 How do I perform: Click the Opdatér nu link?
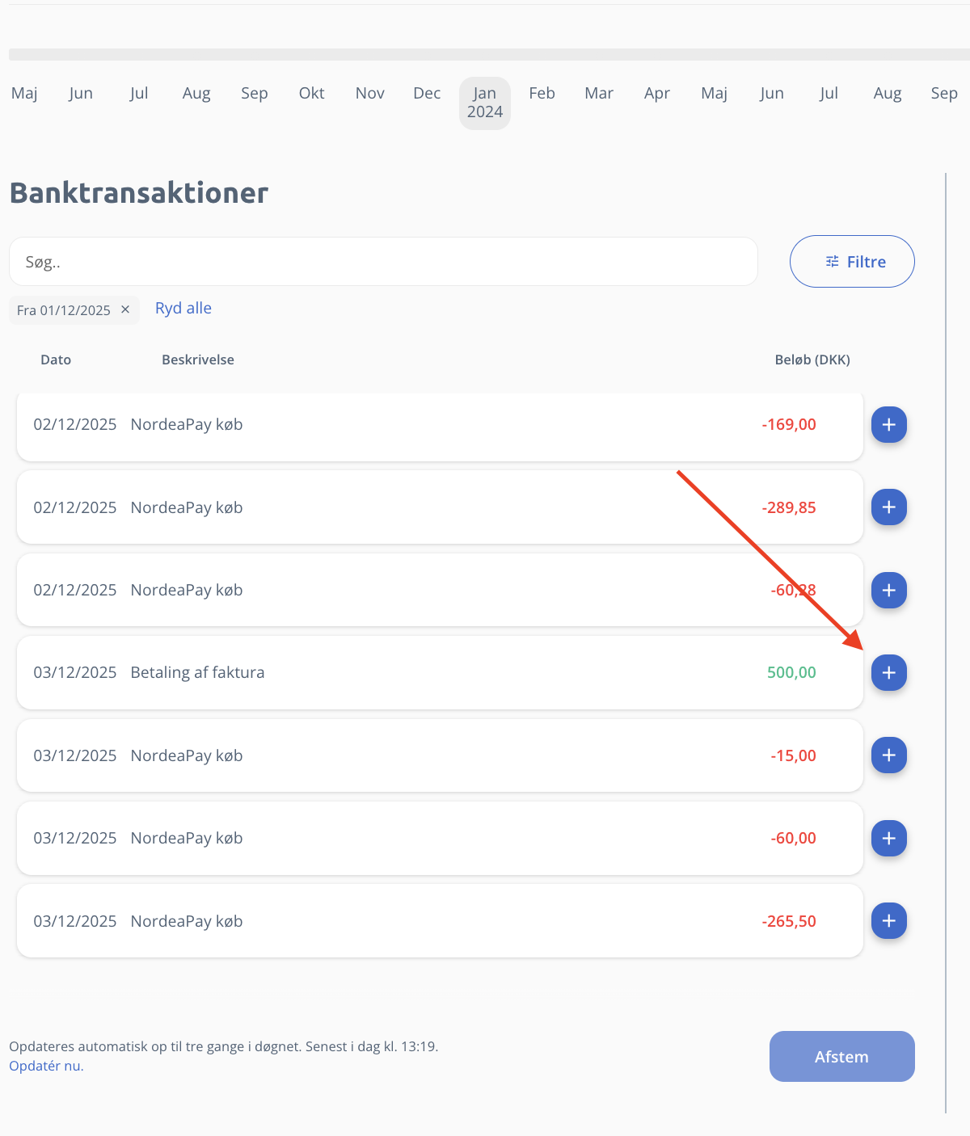point(45,1066)
